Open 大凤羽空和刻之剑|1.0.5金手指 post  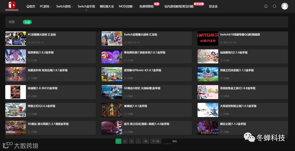[238, 106]
